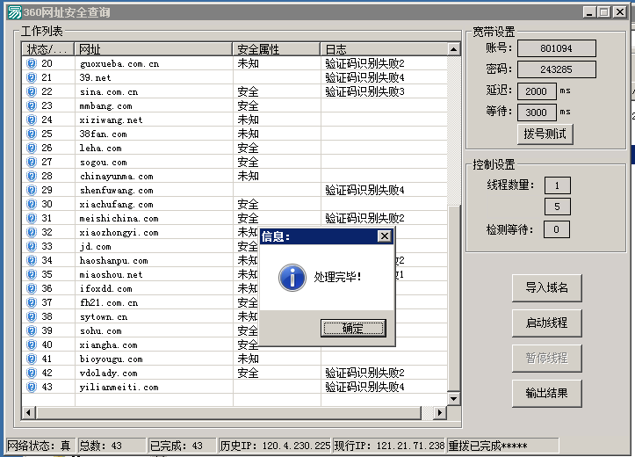Sort by the 安全属性 column header
Viewport: 635px width, 457px height.
click(x=277, y=49)
